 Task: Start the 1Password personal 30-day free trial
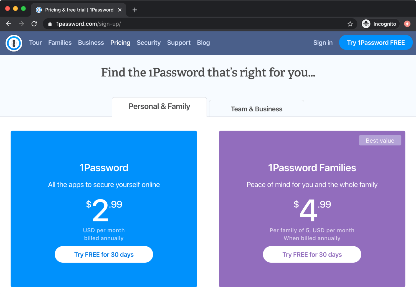[x=104, y=254]
